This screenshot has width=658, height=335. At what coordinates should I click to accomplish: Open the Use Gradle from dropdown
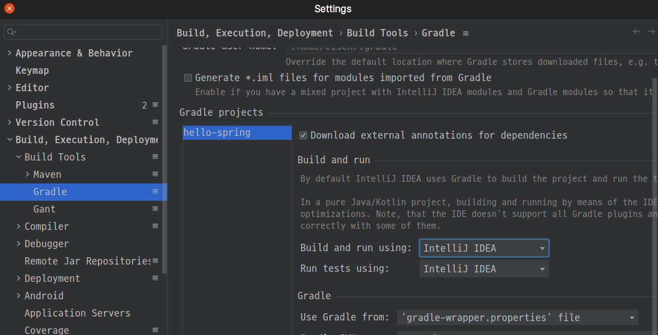pos(518,318)
